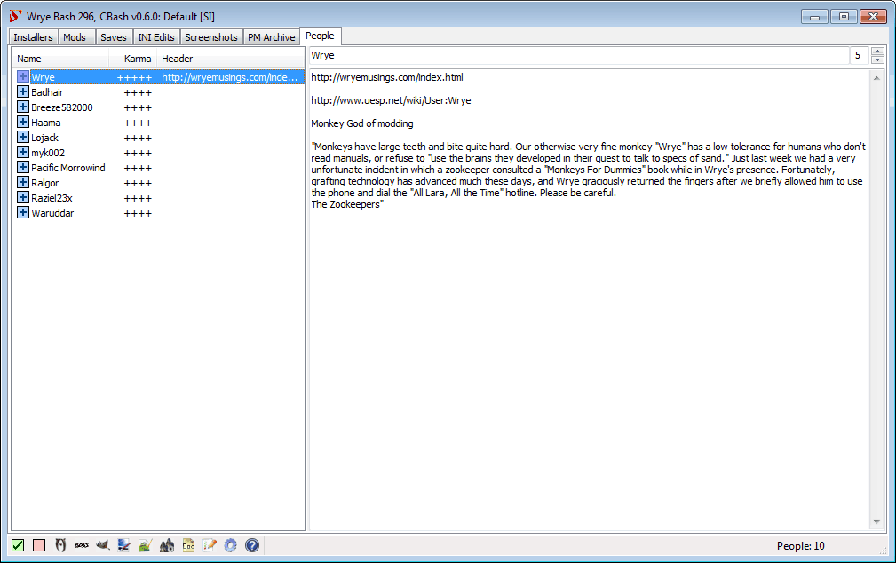Screen dimensions: 896x563
Task: Sort list by Karma column header
Action: pos(133,59)
